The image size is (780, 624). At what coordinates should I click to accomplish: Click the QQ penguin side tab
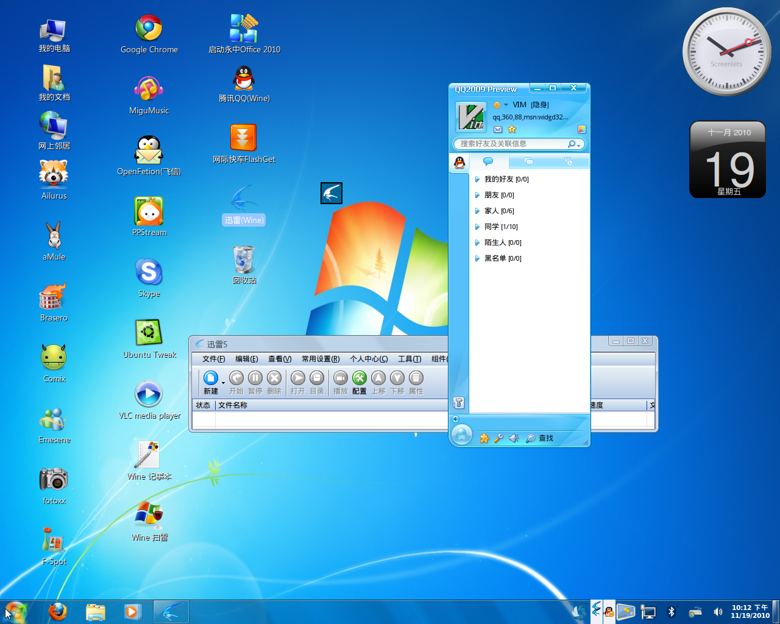[459, 163]
